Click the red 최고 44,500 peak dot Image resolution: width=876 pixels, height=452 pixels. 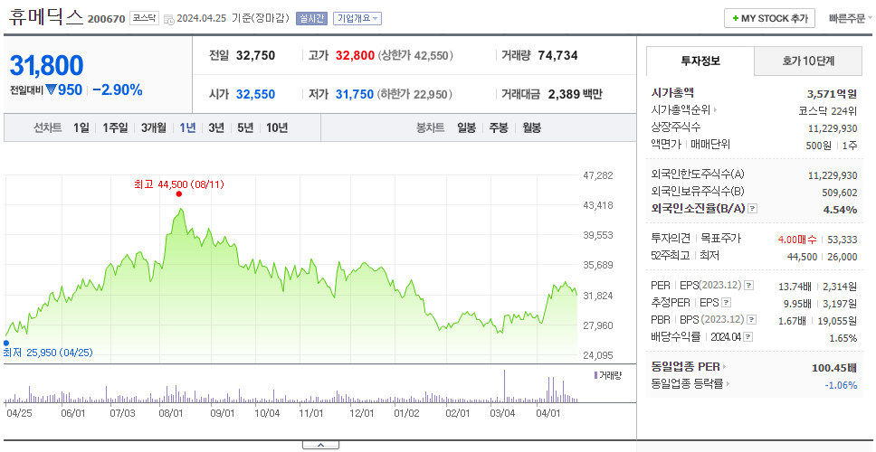point(179,194)
